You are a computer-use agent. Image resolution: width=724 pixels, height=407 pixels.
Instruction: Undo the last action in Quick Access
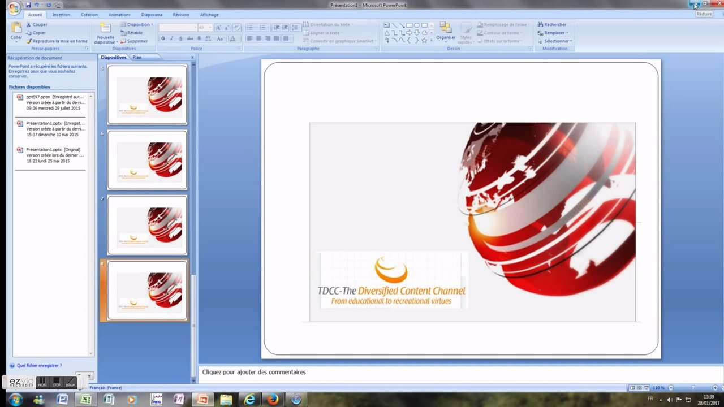point(37,5)
